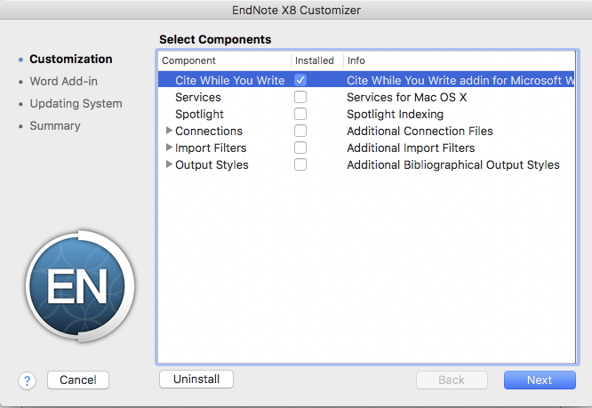The image size is (592, 408).
Task: Click the EndNote EN logo icon
Action: [80, 285]
